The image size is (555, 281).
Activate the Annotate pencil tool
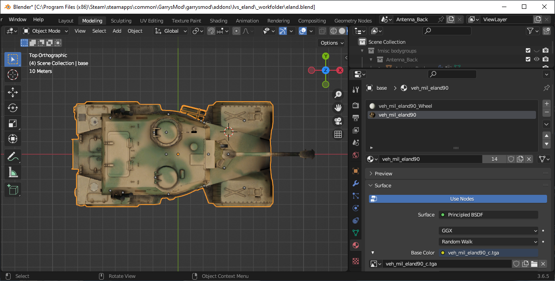pyautogui.click(x=13, y=156)
